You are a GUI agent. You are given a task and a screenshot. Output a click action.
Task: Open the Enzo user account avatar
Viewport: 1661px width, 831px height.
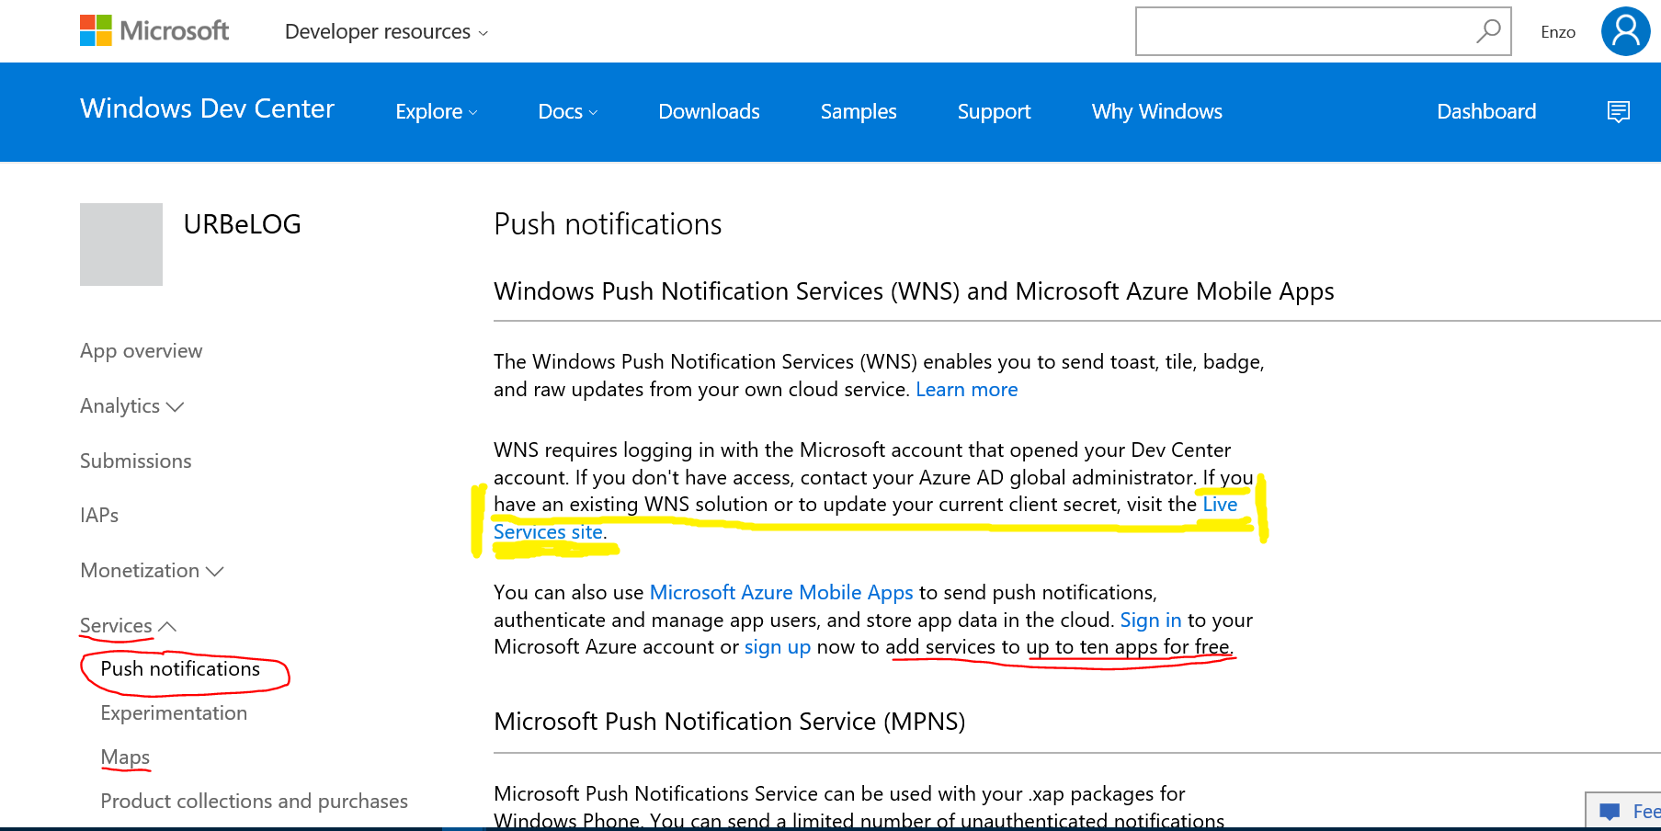pyautogui.click(x=1625, y=31)
